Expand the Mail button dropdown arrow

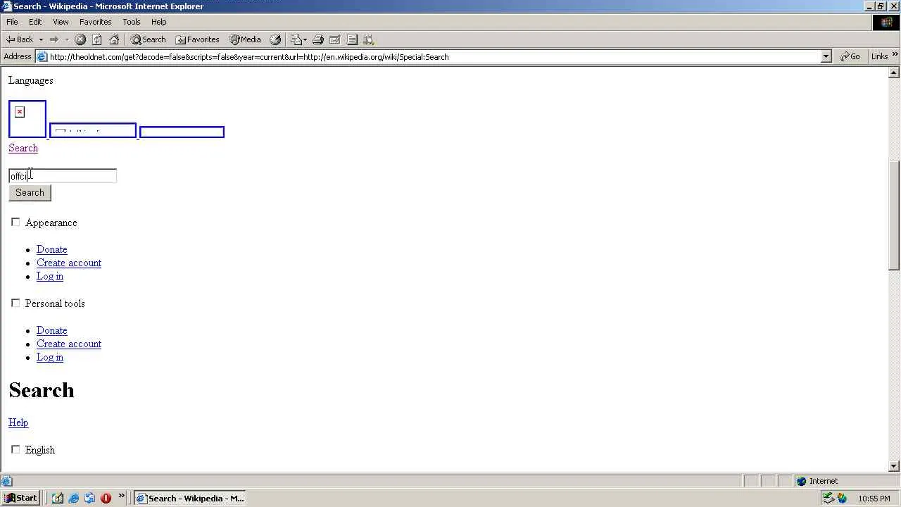[x=305, y=39]
